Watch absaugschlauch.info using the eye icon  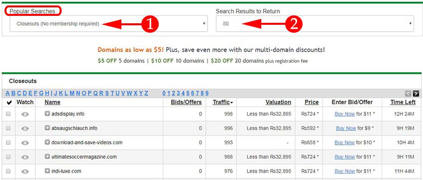pyautogui.click(x=25, y=128)
